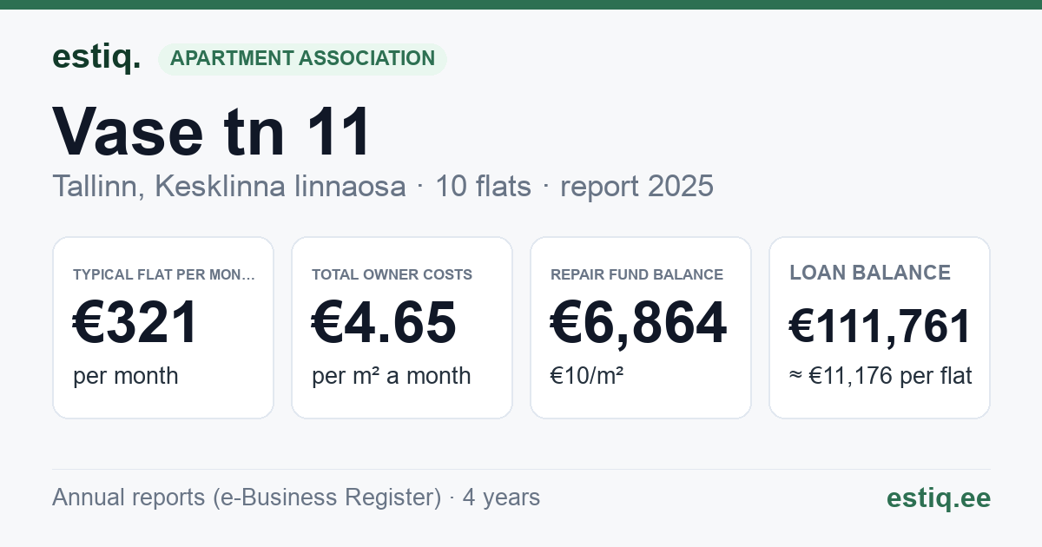Open the estiq.ee link
Viewport: 1042px width, 547px height.
pos(939,498)
